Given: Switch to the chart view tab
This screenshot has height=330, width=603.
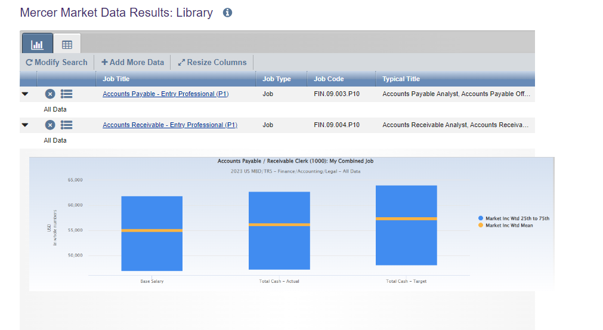Looking at the screenshot, I should [38, 44].
